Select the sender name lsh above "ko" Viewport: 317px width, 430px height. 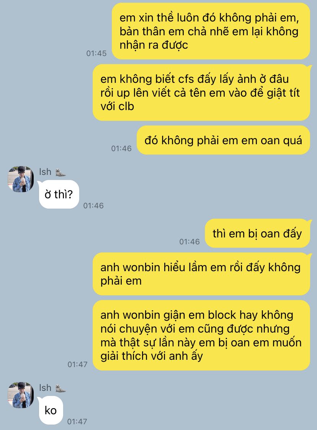[x=45, y=388]
